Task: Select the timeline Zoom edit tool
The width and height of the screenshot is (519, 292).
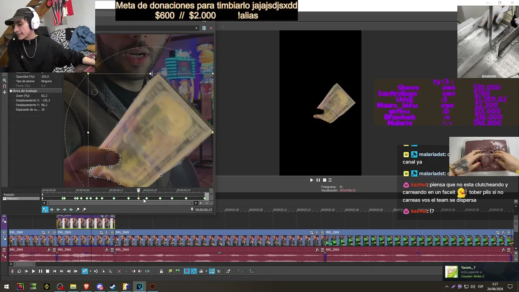Action: [110, 271]
